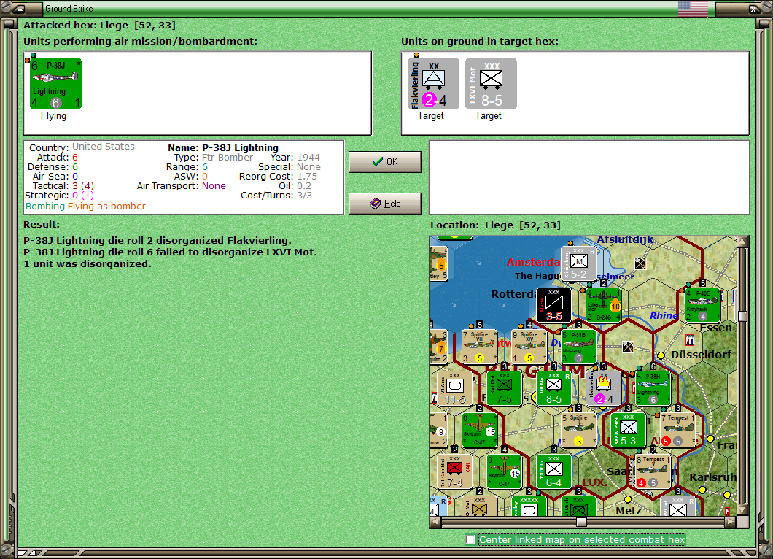
Task: Click the 1st Can Mot 7-4 unit
Action: (455, 471)
